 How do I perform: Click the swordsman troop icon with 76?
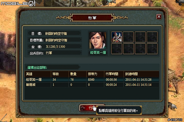117,37
